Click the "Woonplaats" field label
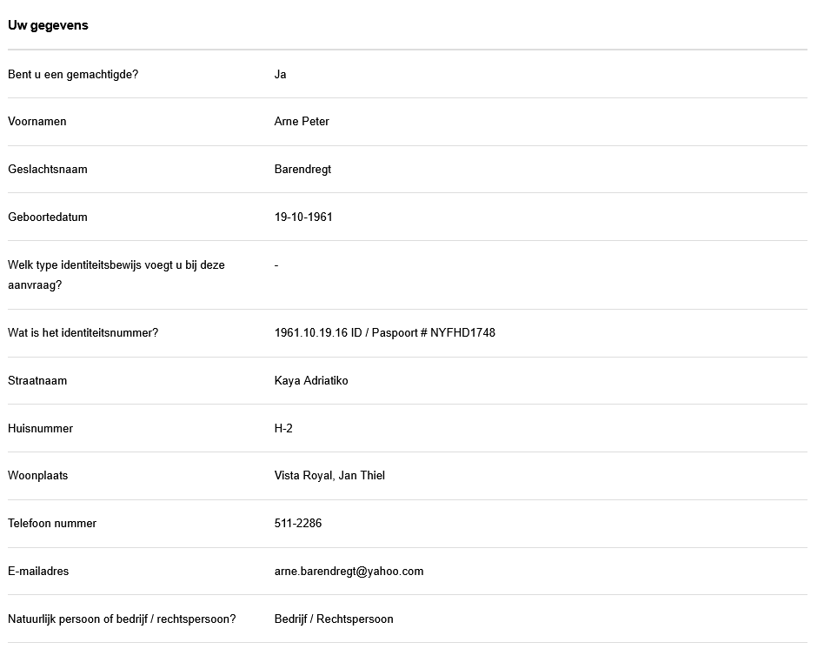The width and height of the screenshot is (824, 649). point(38,475)
